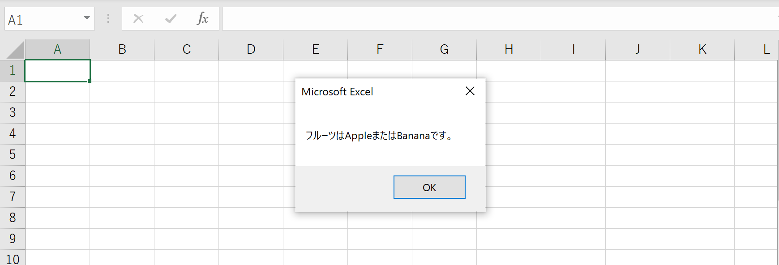
Task: Select column J header
Action: (638, 49)
